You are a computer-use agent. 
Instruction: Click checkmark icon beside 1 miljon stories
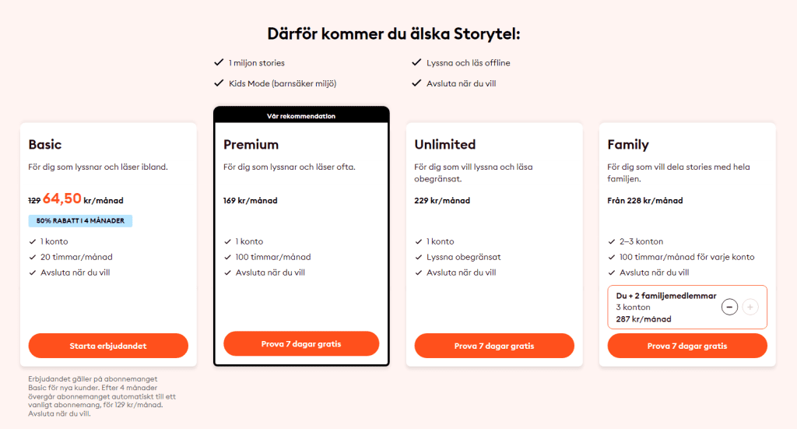(x=219, y=62)
